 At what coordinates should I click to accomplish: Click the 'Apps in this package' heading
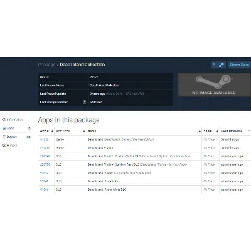point(68,120)
